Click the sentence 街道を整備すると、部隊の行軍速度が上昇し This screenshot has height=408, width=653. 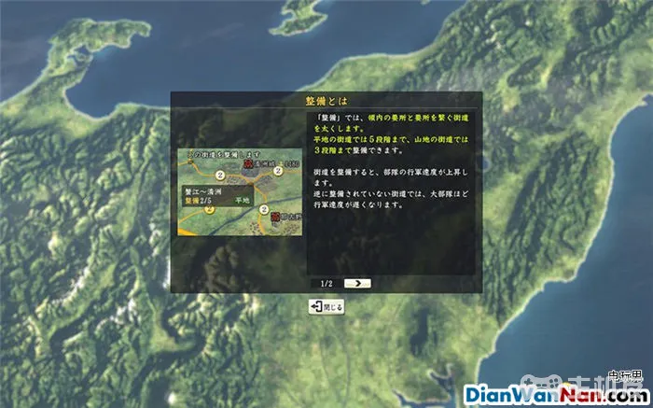391,172
